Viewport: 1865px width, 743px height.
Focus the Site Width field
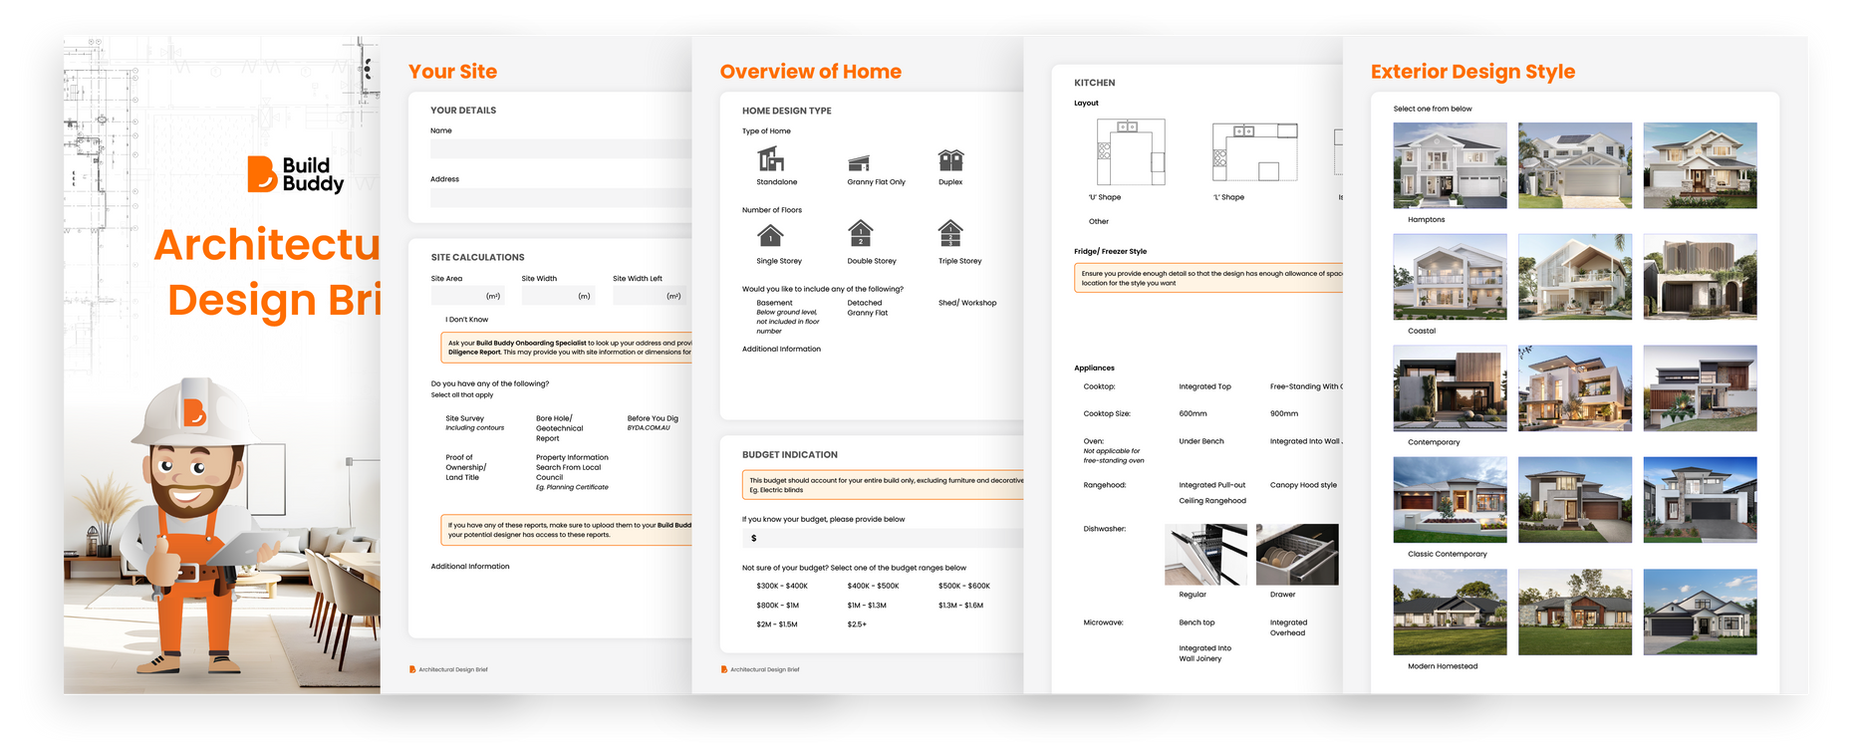[x=558, y=296]
